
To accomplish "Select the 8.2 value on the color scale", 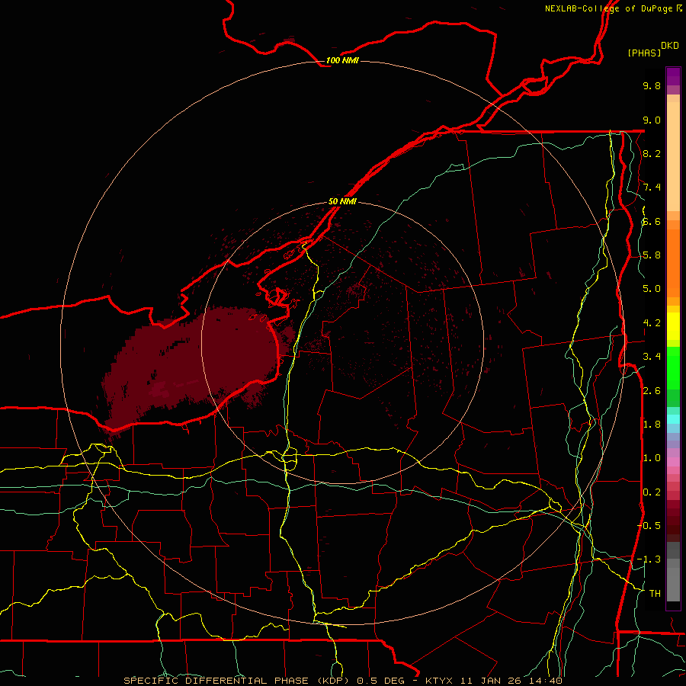I will coord(652,153).
